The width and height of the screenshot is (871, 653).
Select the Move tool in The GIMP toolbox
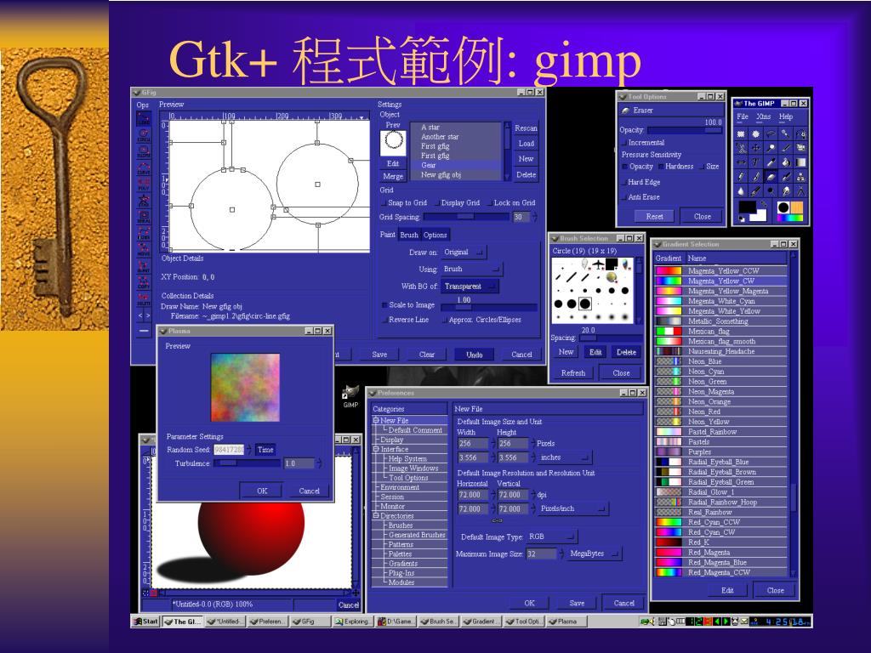pos(755,148)
